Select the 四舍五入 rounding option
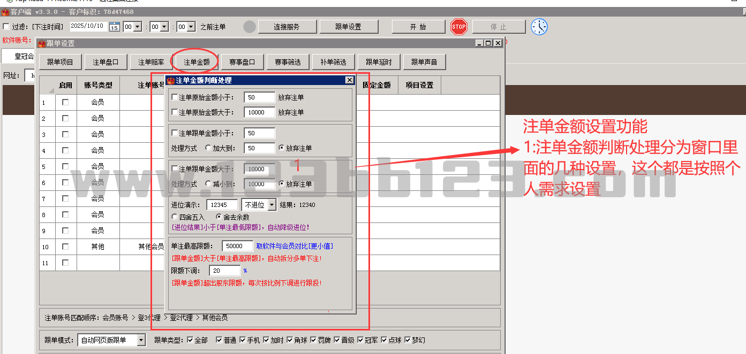Screen dimensions: 746x354 [175, 217]
